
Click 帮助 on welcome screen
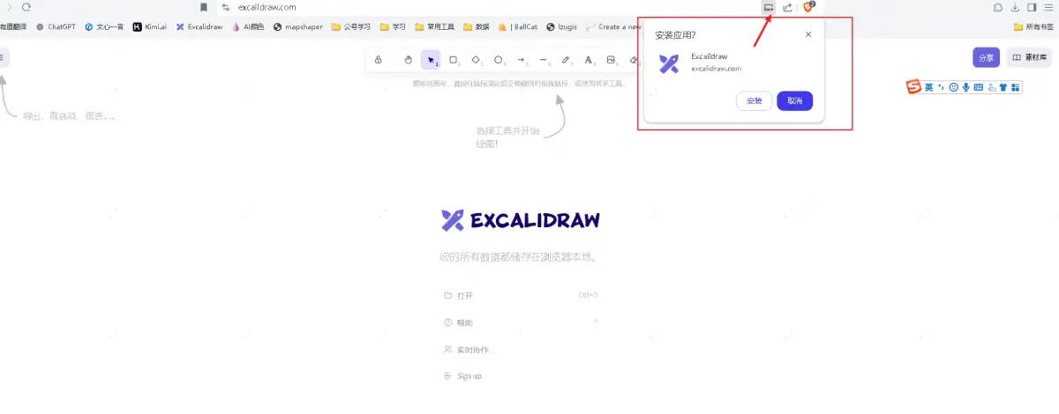tap(521, 322)
